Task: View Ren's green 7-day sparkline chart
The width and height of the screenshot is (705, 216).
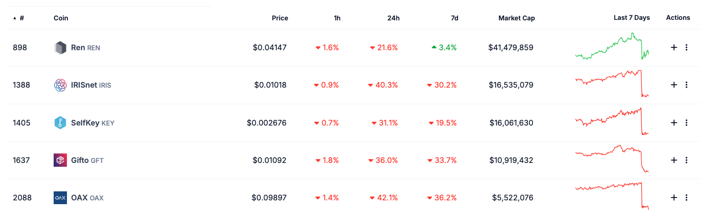Action: point(612,47)
